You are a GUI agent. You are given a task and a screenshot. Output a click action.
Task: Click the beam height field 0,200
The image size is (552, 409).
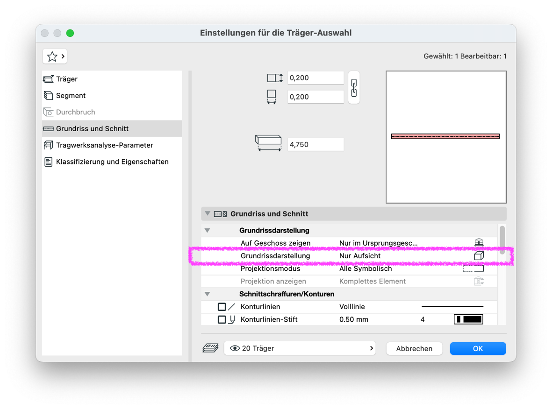[315, 78]
